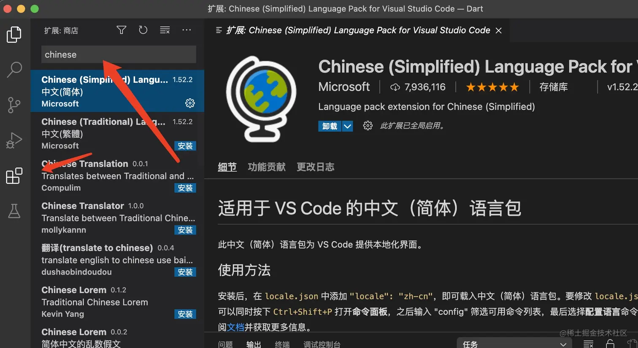Open the Source Control view
Viewport: 638px width, 348px height.
pos(14,105)
